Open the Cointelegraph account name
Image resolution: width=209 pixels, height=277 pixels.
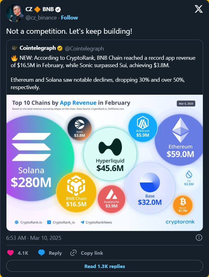click(x=38, y=48)
